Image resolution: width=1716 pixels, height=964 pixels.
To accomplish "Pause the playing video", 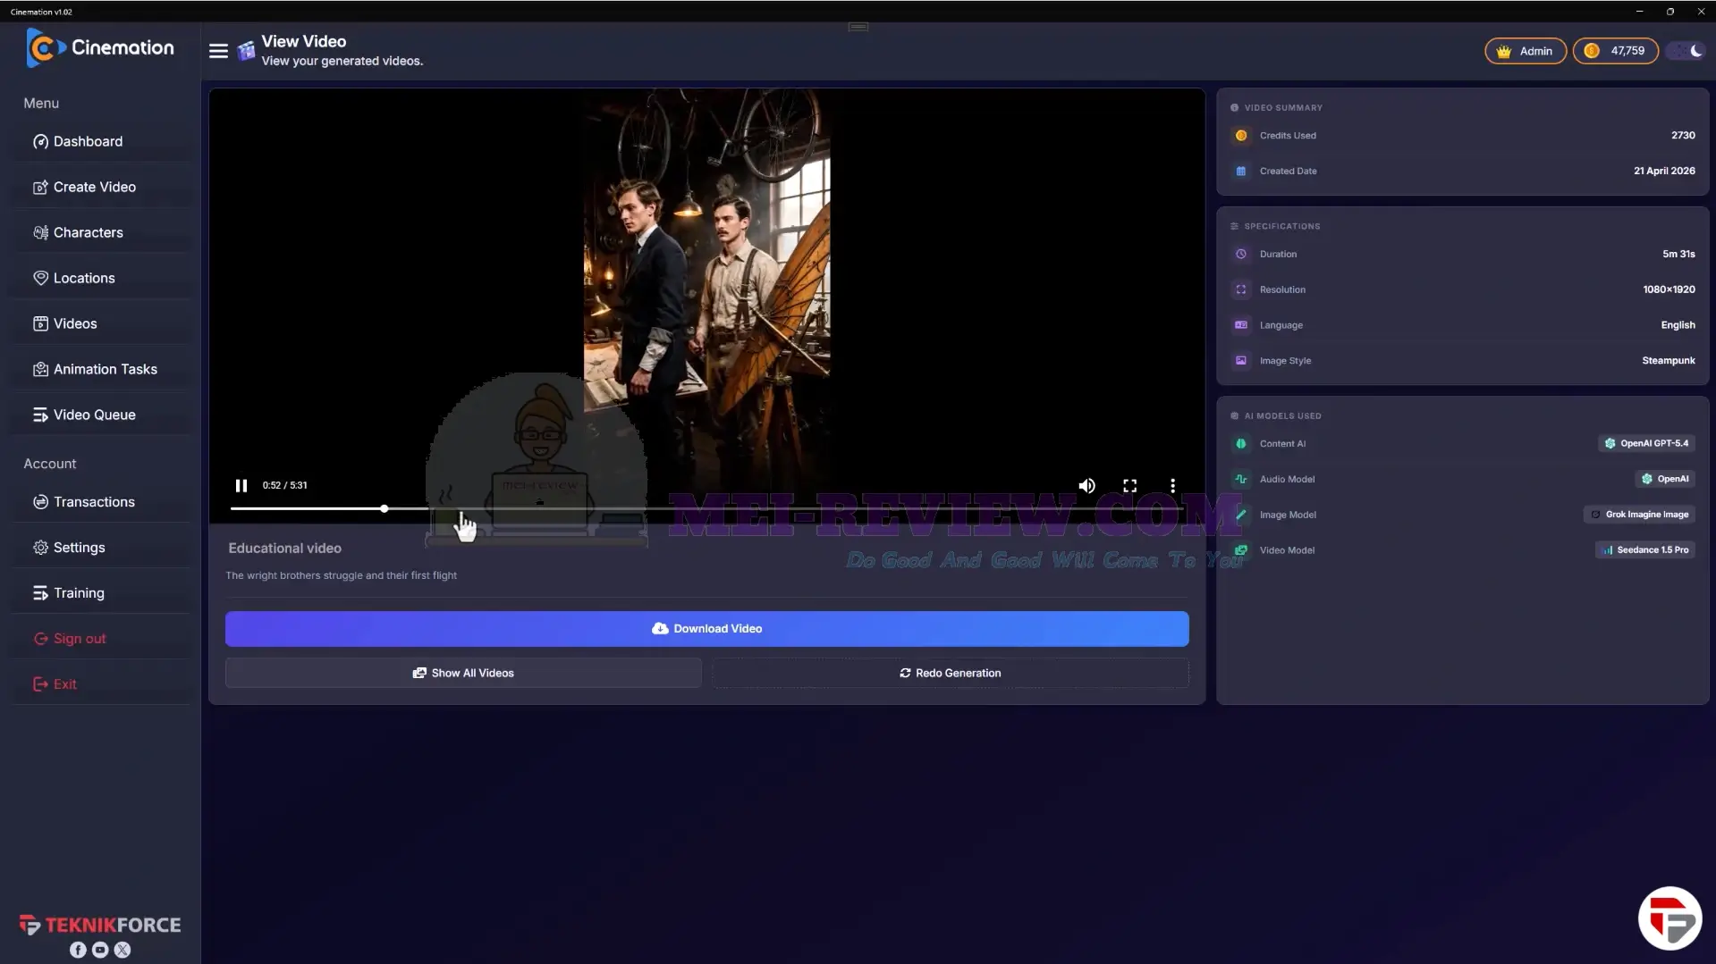I will (x=241, y=485).
